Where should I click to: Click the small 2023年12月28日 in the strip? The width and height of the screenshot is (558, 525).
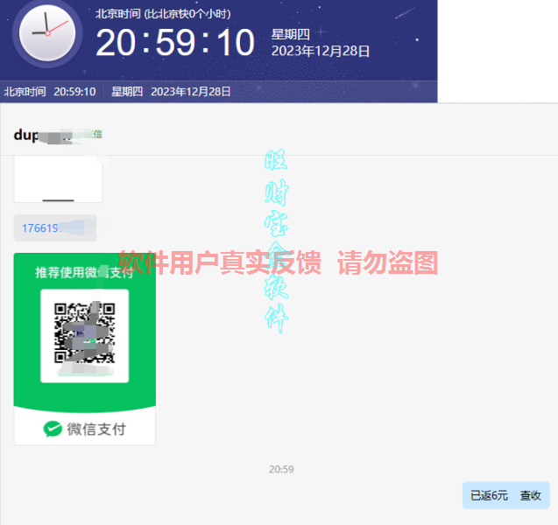(191, 91)
